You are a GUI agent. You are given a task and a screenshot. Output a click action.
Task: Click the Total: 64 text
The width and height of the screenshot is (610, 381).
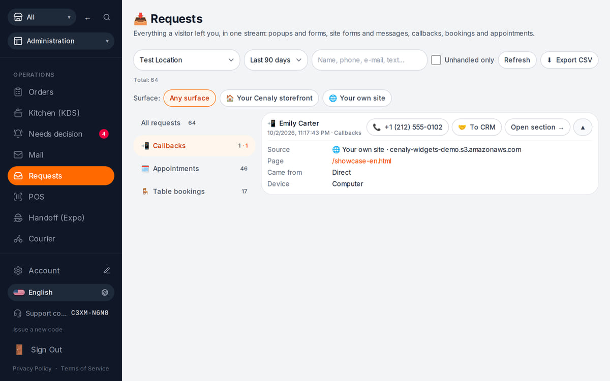click(146, 80)
